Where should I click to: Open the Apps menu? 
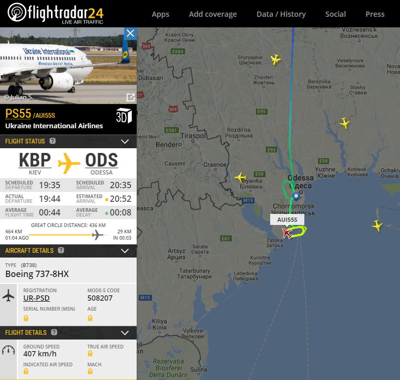click(160, 14)
